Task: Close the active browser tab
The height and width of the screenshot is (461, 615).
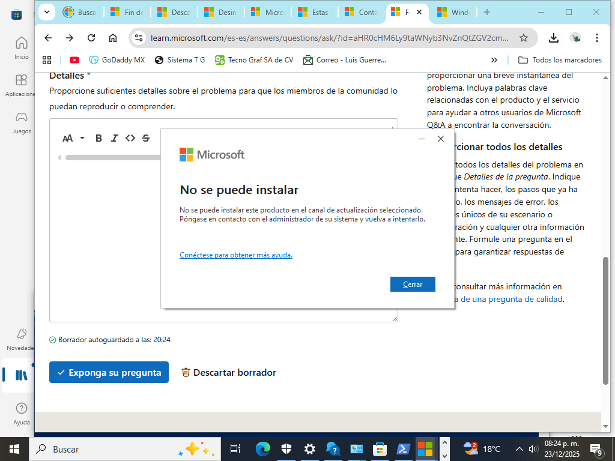Action: click(419, 12)
